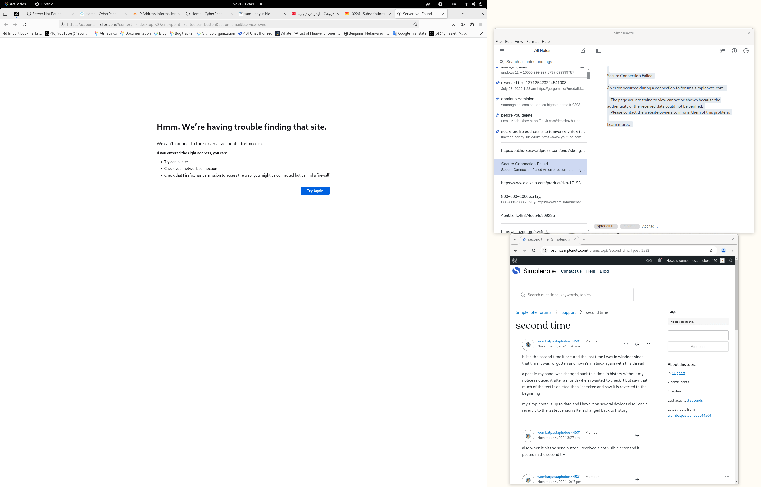This screenshot has height=487, width=761.
Task: Open Firefox application menu (hamburger icon)
Action: tap(481, 24)
